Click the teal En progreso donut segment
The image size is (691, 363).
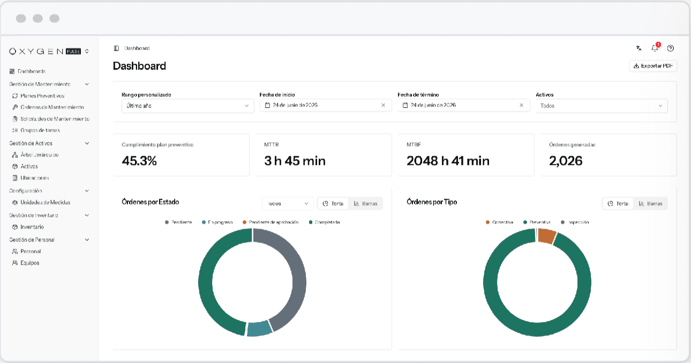259,329
